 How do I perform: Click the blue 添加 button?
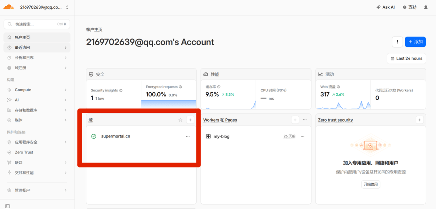(x=415, y=42)
